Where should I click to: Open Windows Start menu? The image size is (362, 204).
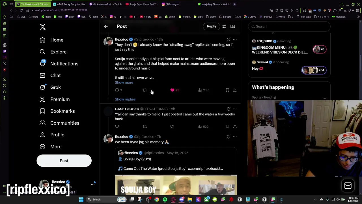81,199
